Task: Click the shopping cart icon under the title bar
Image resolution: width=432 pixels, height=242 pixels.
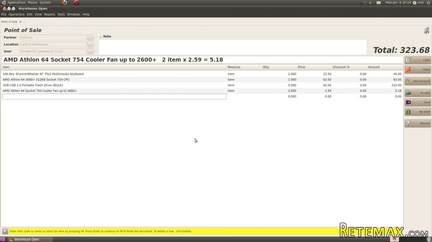Action: pyautogui.click(x=427, y=31)
